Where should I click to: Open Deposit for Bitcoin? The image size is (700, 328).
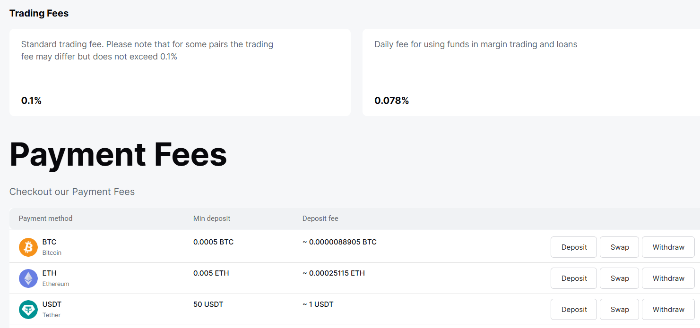[x=573, y=247]
